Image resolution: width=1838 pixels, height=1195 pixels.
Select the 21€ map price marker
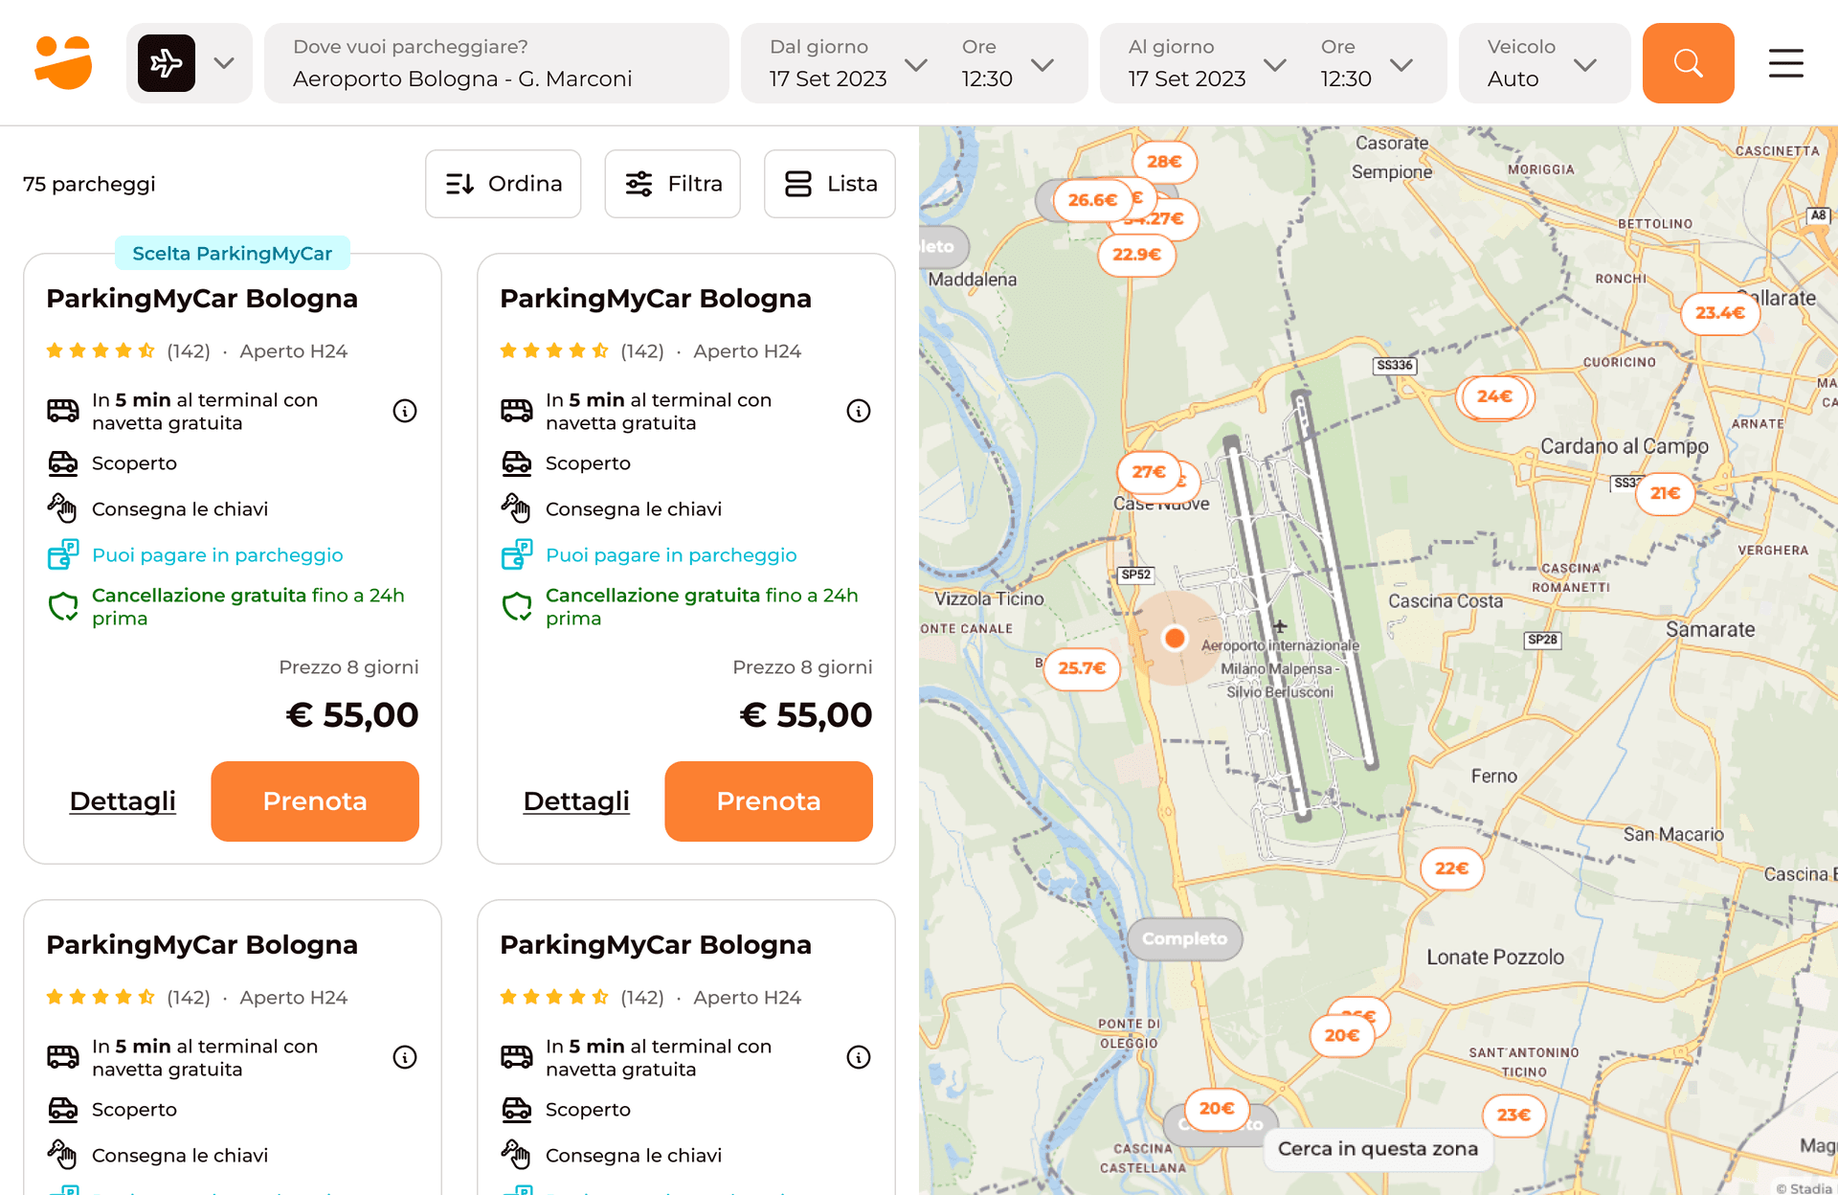tap(1665, 494)
